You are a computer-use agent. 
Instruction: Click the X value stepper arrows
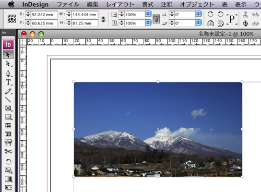click(x=28, y=15)
